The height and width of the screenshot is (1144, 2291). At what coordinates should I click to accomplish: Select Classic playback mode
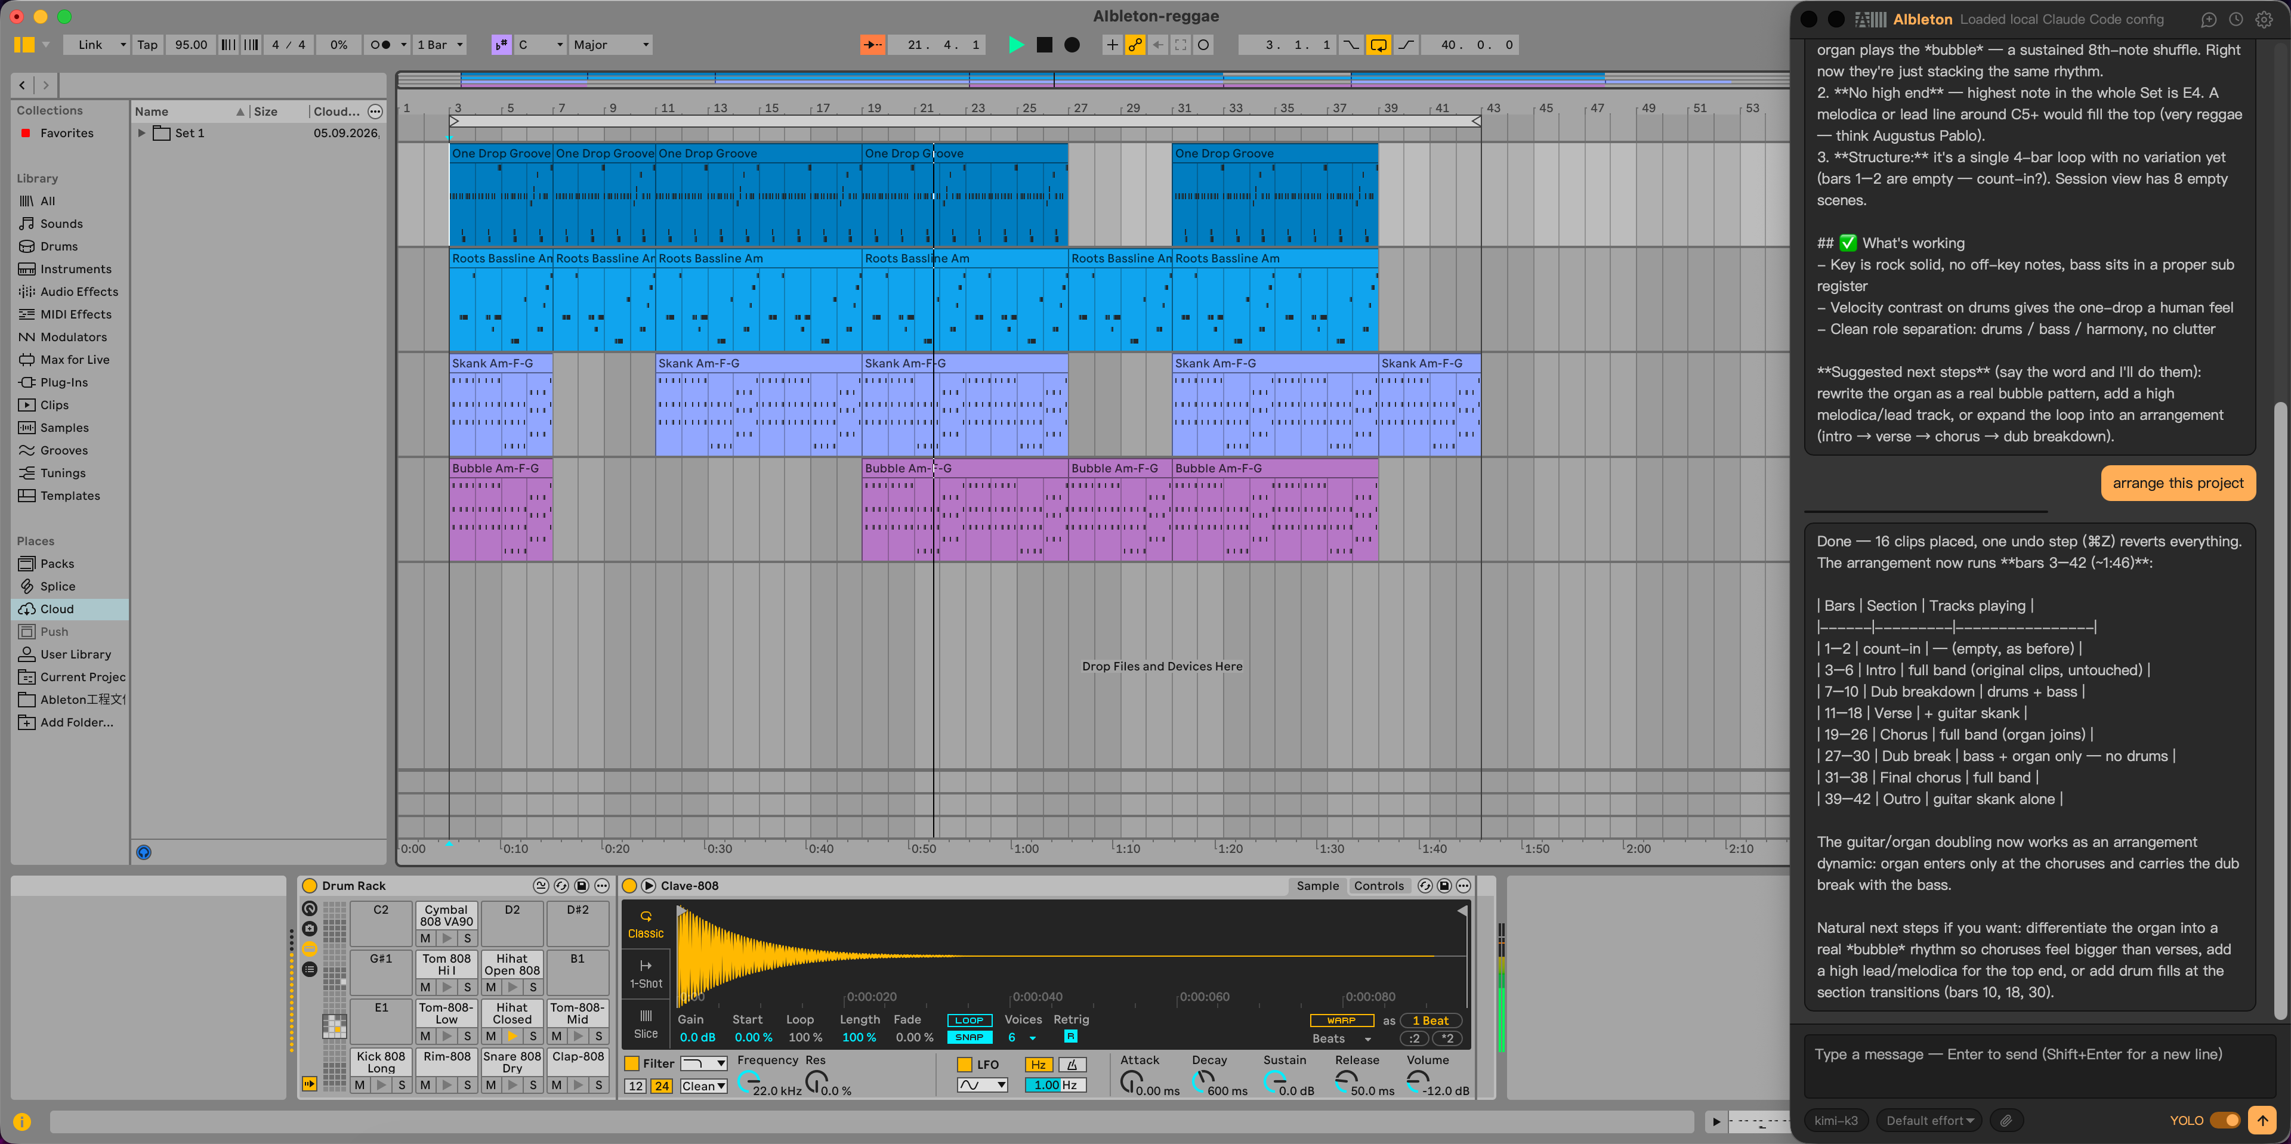click(x=646, y=923)
